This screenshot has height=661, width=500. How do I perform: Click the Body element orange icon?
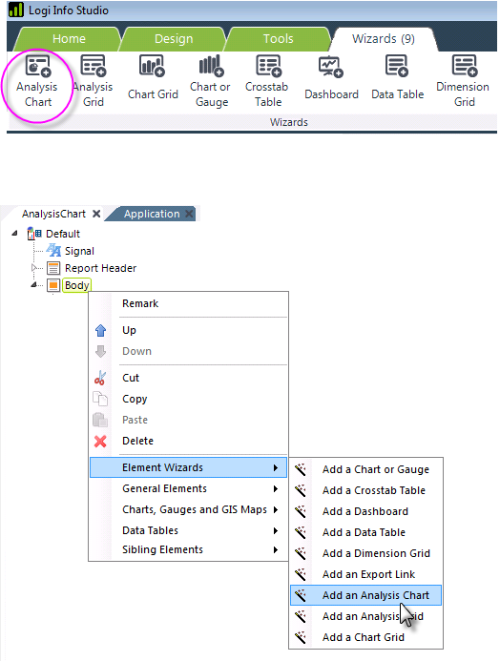point(53,285)
